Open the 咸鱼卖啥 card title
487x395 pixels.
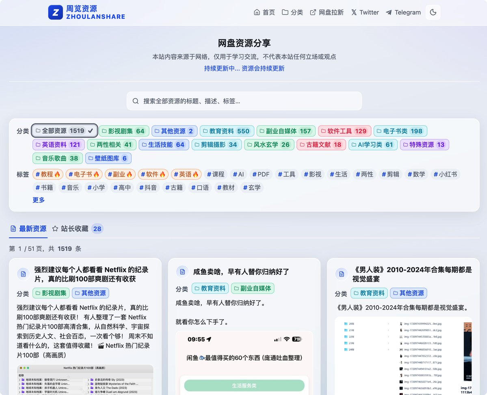point(241,272)
